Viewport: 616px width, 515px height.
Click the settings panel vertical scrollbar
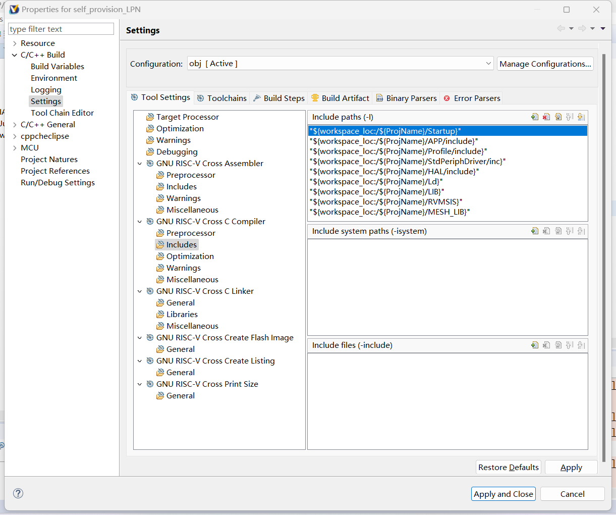[x=603, y=252]
